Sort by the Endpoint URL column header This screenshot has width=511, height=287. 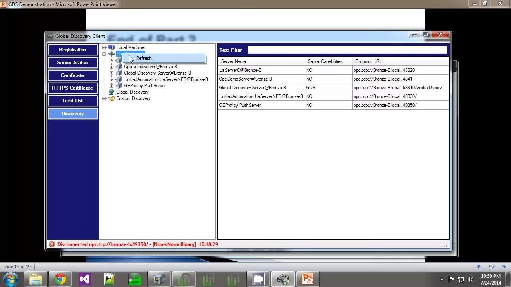pos(400,61)
